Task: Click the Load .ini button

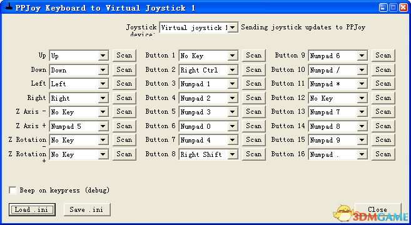Action: [32, 209]
